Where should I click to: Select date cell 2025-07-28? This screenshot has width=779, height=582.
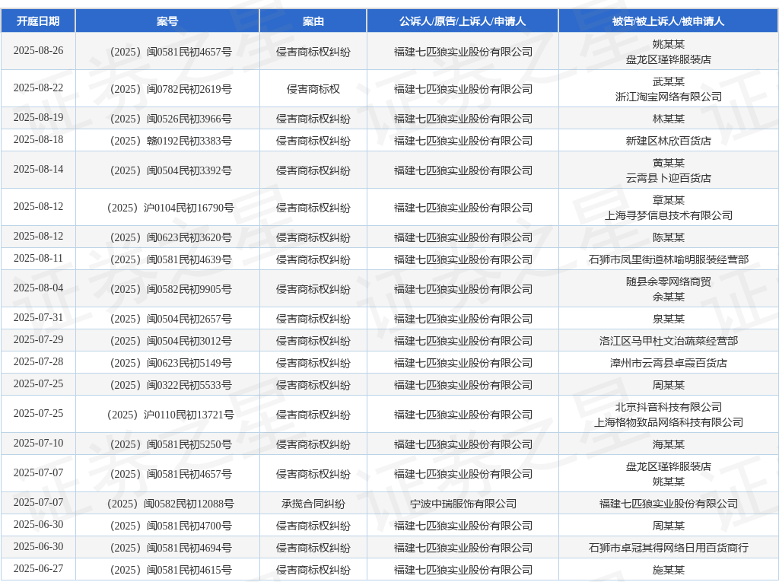(x=38, y=362)
